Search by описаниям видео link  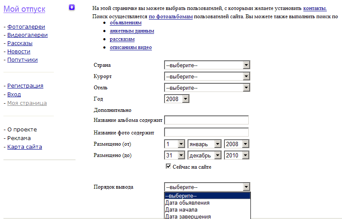(x=131, y=48)
